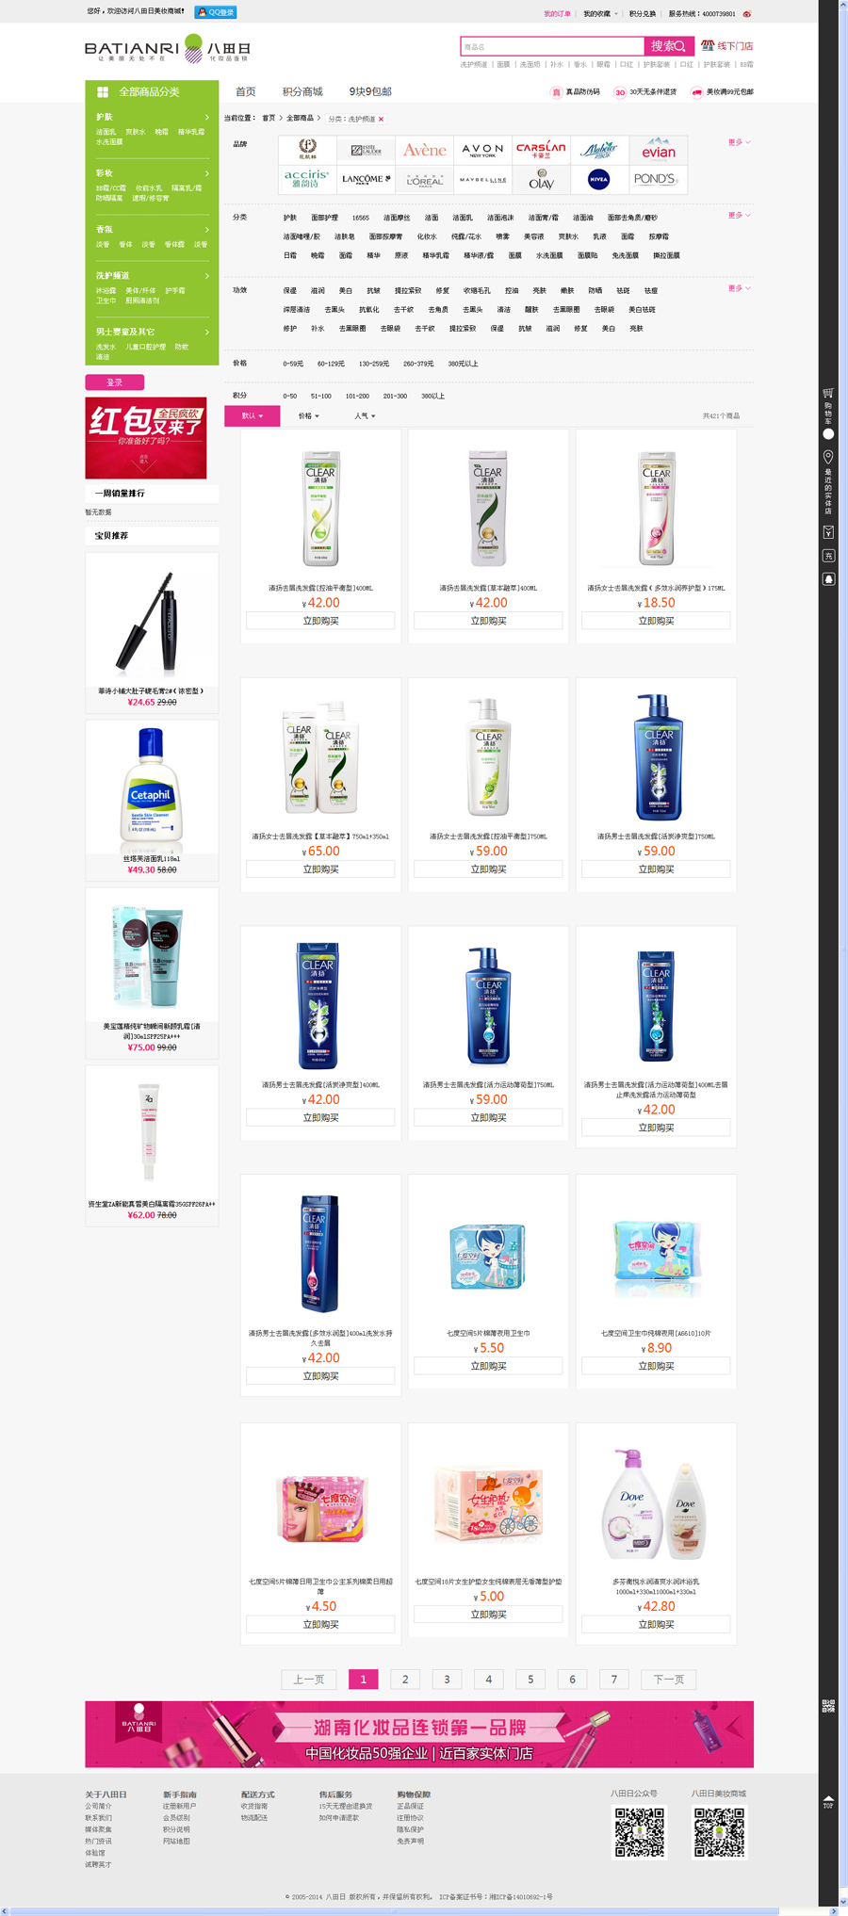Open the 人气 sort dropdown

click(365, 415)
